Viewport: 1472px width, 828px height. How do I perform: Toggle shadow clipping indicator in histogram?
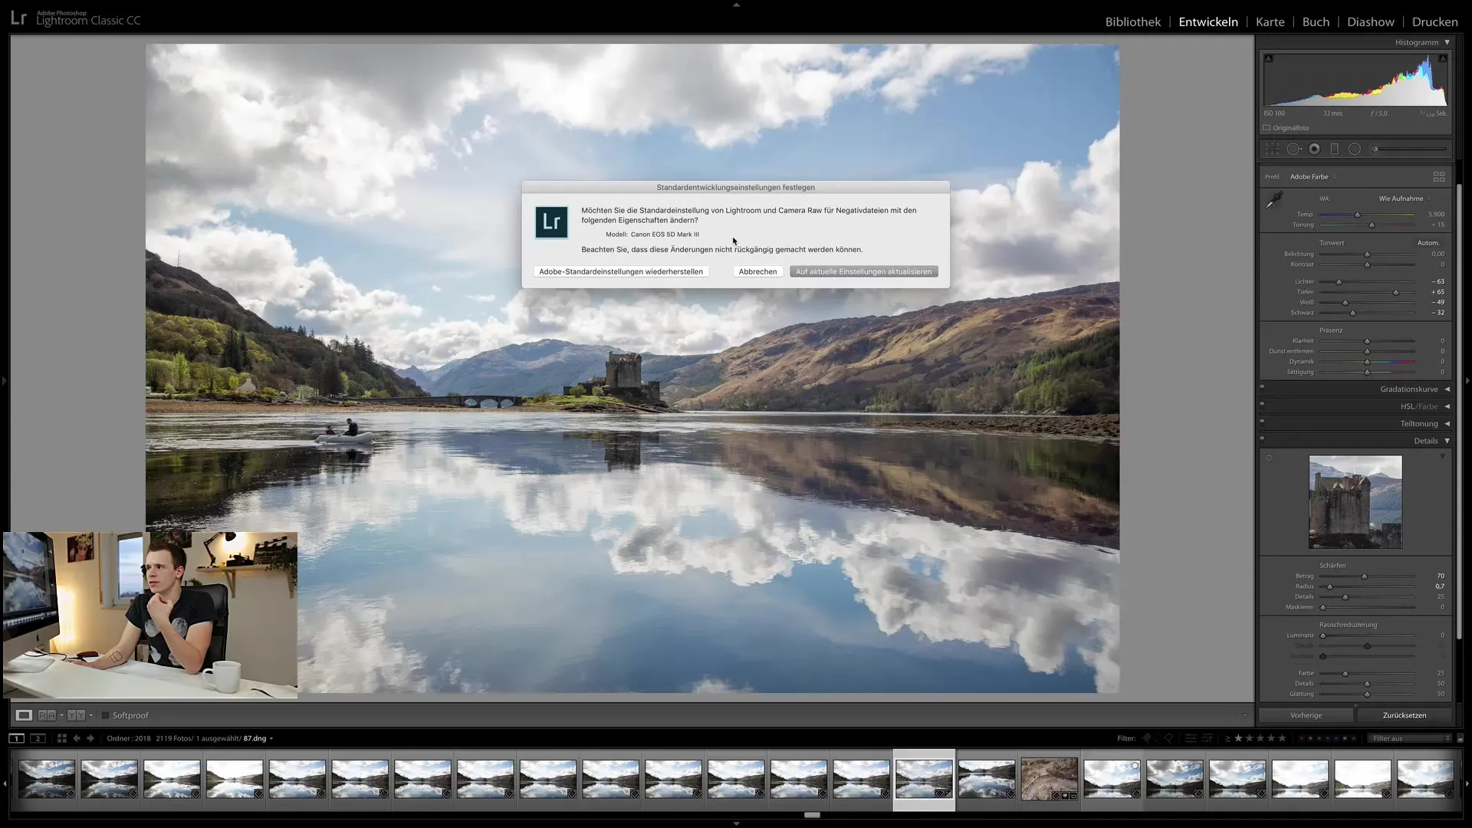click(1268, 58)
